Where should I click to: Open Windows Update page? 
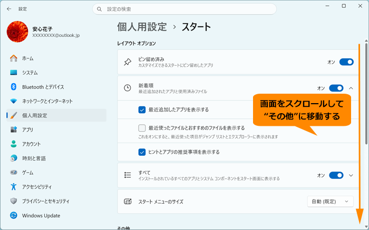point(56,215)
